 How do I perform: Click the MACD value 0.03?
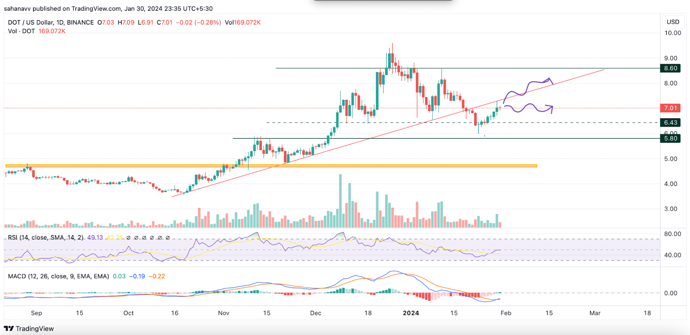119,276
